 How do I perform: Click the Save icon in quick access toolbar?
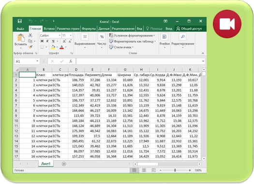tap(20, 21)
